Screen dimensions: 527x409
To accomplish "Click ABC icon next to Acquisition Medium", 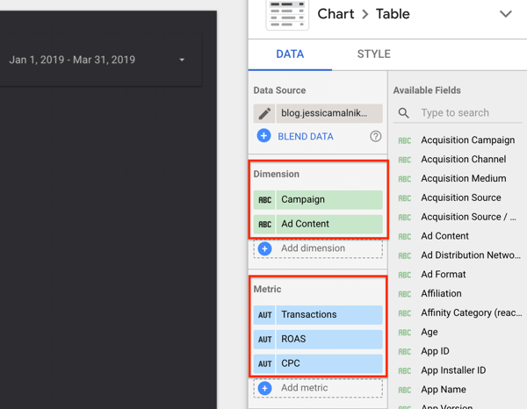I will pos(404,179).
